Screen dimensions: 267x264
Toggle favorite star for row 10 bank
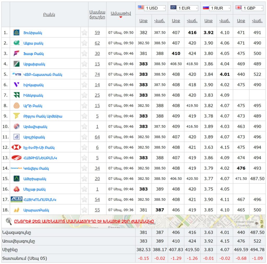tap(84, 127)
